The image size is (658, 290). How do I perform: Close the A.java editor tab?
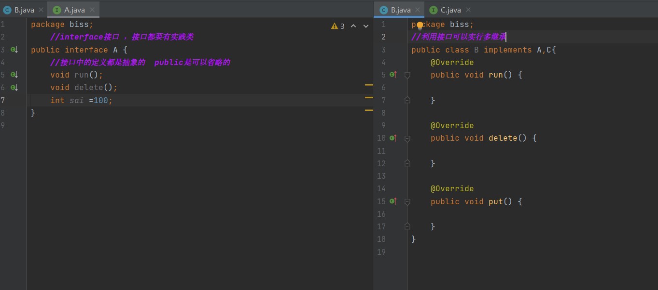92,10
